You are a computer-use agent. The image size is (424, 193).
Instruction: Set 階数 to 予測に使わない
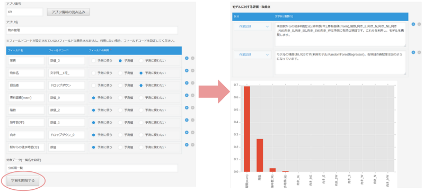[x=141, y=110]
